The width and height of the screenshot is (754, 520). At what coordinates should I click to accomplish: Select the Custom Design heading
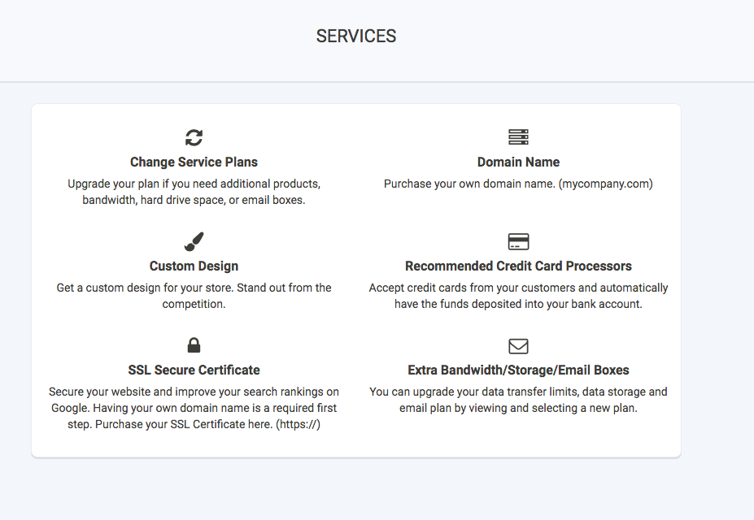(194, 266)
